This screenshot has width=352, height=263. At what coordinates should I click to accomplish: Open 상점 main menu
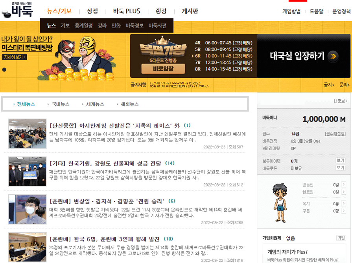(92, 11)
